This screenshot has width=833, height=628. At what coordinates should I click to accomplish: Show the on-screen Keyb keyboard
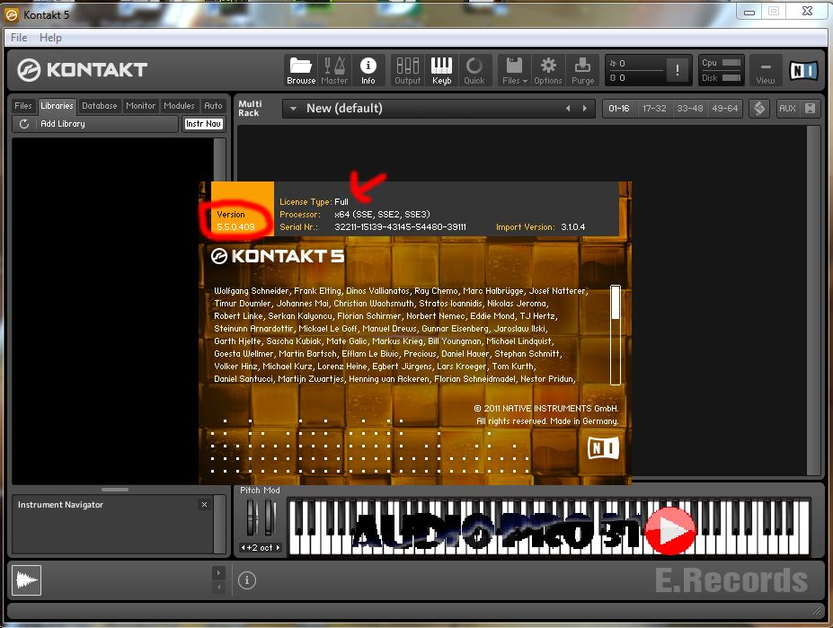441,70
